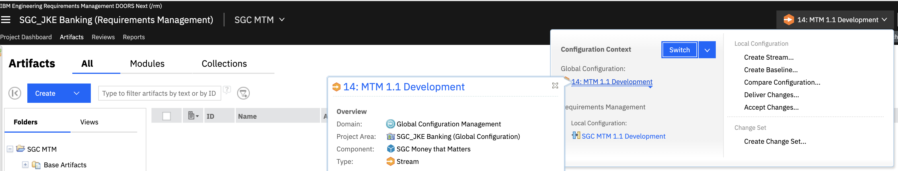Open the hamburger main menu

pyautogui.click(x=6, y=20)
